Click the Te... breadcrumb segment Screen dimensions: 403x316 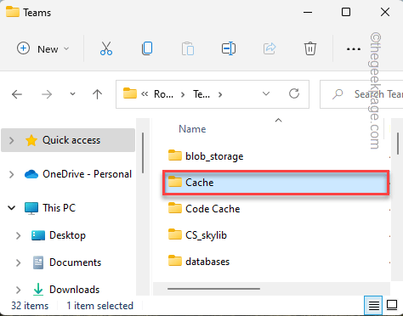point(201,94)
